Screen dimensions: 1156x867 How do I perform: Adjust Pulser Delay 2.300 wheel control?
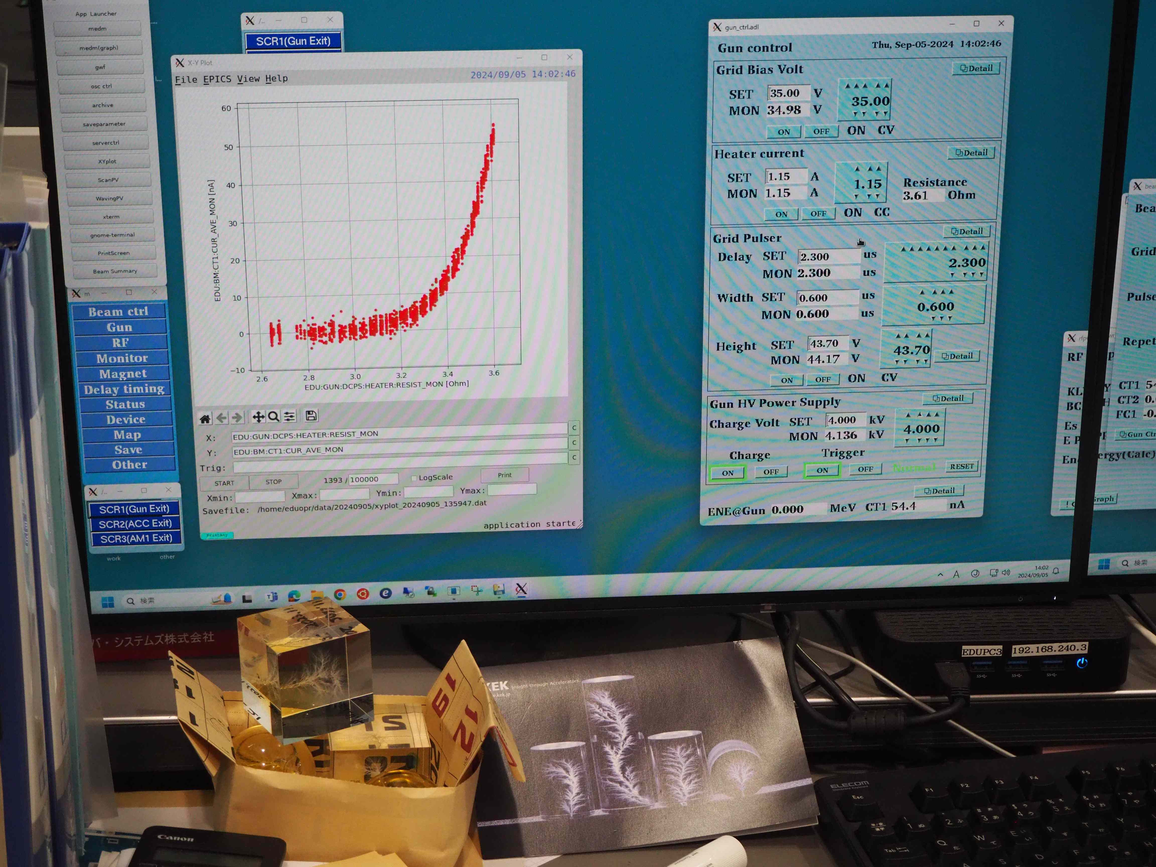(x=936, y=261)
